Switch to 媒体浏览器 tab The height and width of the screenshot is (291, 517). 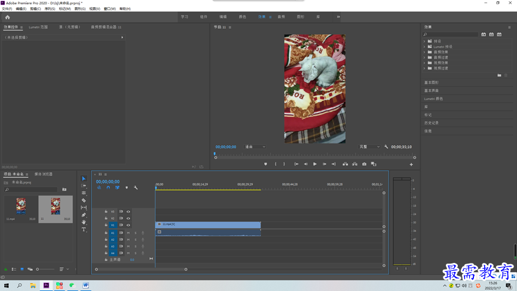pyautogui.click(x=44, y=174)
